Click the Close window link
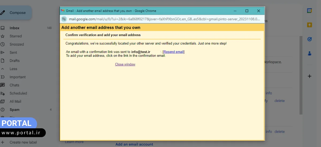The height and width of the screenshot is (147, 321). (125, 64)
